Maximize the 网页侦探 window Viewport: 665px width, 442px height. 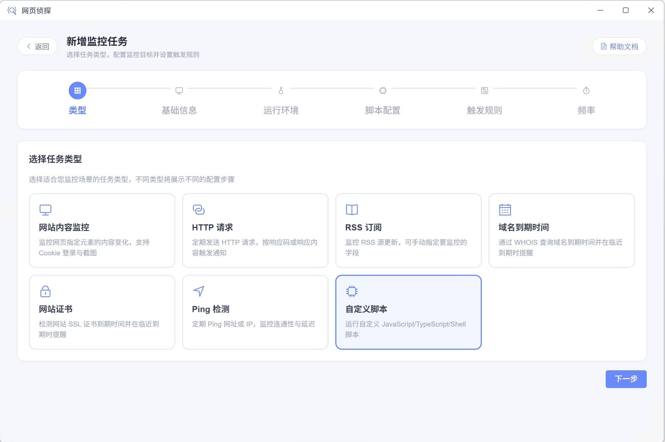click(626, 11)
